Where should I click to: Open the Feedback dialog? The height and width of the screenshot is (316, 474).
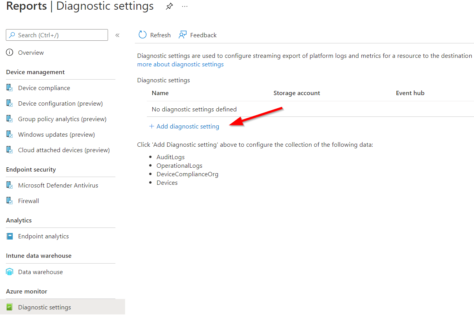[x=197, y=35]
